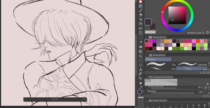Adjust the Opacidad slider
This screenshot has width=210, height=108.
[x=173, y=93]
